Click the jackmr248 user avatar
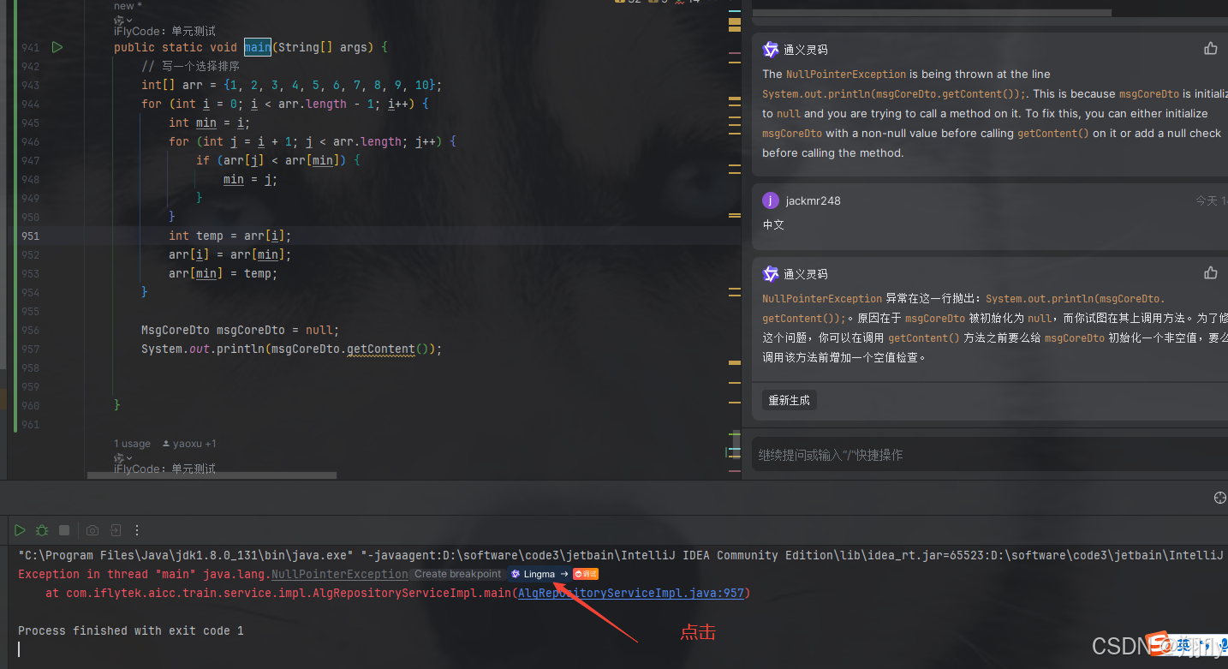Screen dimensions: 1228x669 (771, 200)
